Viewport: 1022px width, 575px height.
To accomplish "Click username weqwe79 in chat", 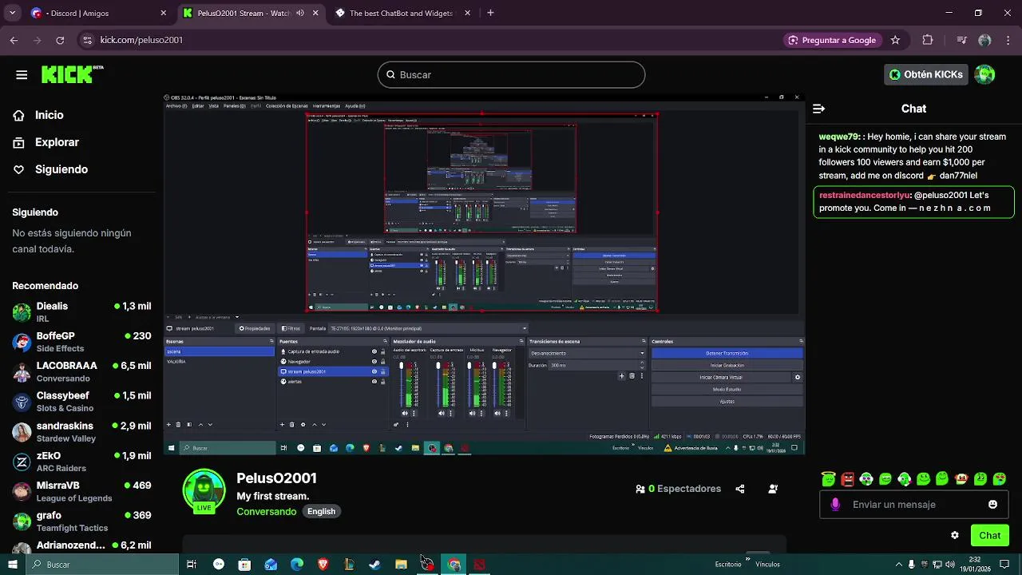I will [x=839, y=137].
